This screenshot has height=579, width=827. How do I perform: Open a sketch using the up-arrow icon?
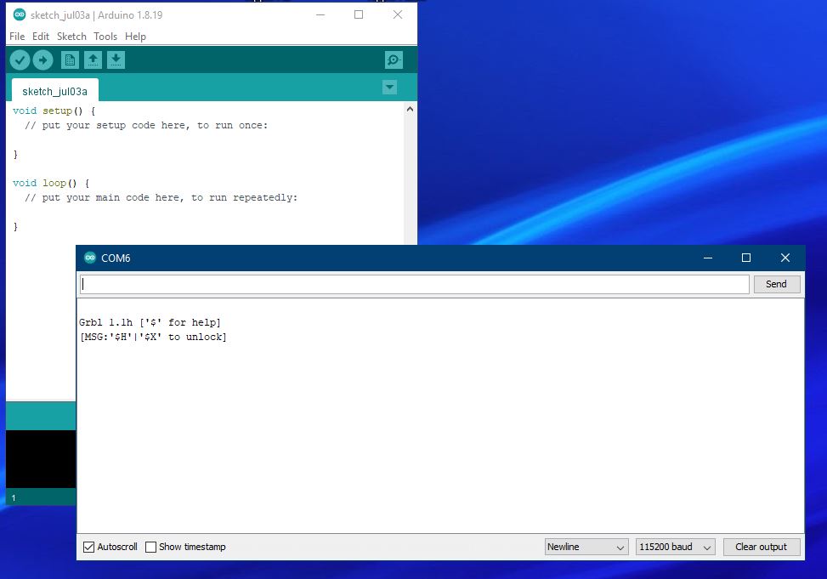93,60
